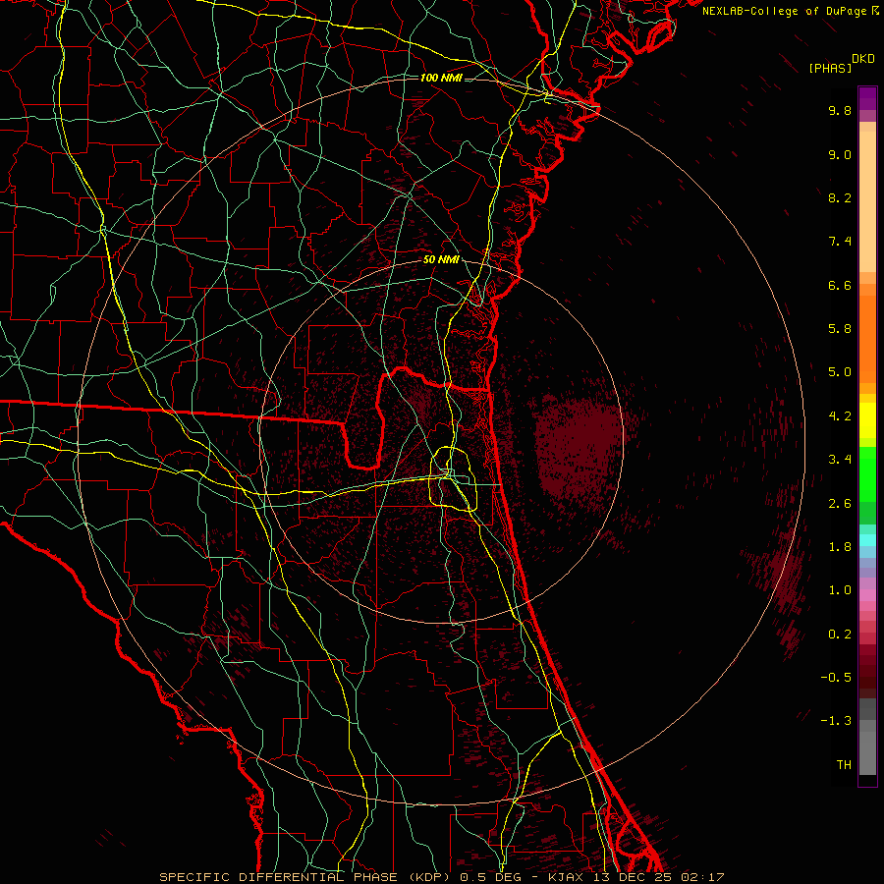Click the 0.2 scale value
The width and height of the screenshot is (884, 884).
pyautogui.click(x=840, y=635)
